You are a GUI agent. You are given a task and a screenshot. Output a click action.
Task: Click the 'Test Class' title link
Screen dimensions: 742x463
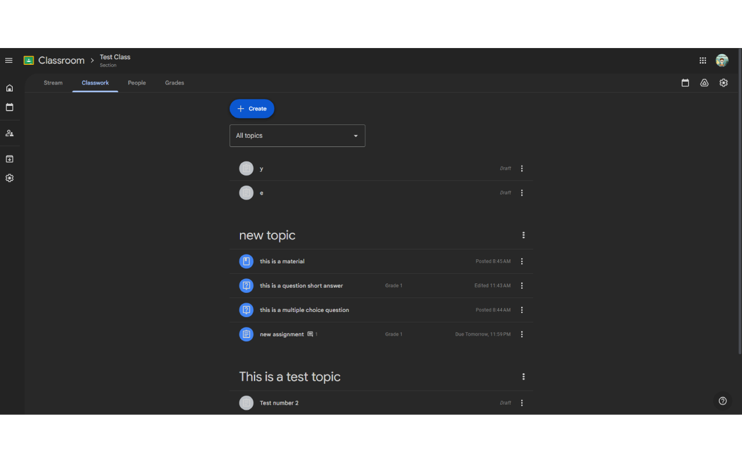115,57
